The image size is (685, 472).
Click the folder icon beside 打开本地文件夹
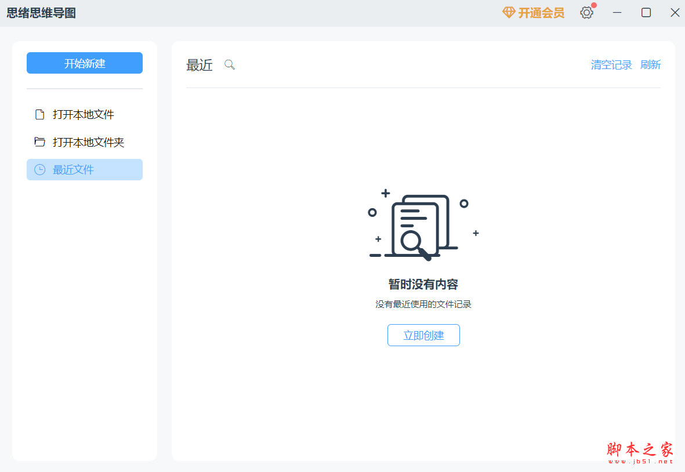(x=39, y=141)
